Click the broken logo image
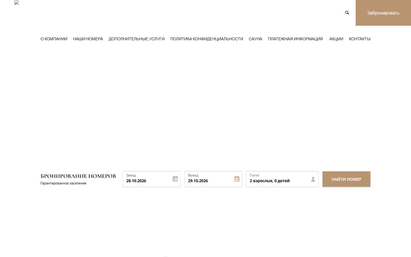Viewport: 411px width, 257px height. click(x=17, y=2)
